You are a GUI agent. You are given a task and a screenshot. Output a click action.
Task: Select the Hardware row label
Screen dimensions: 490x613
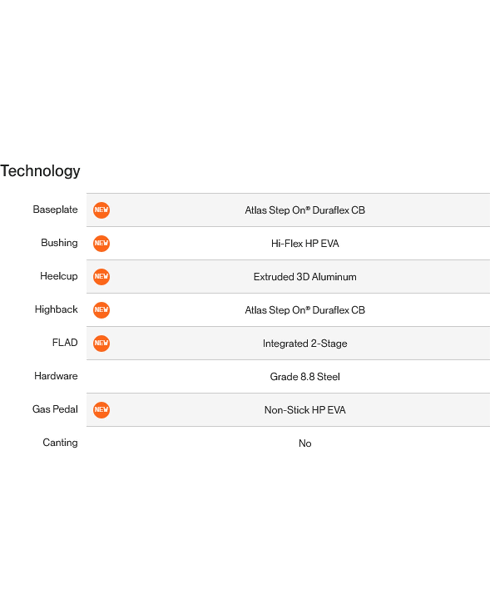click(56, 376)
